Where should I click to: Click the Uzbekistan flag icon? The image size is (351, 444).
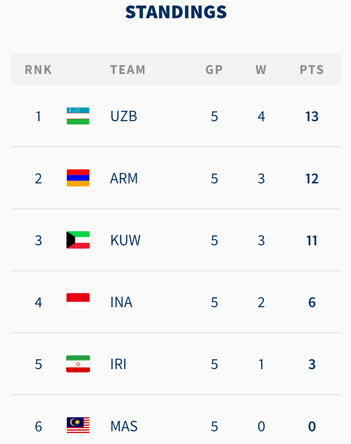[x=78, y=116]
